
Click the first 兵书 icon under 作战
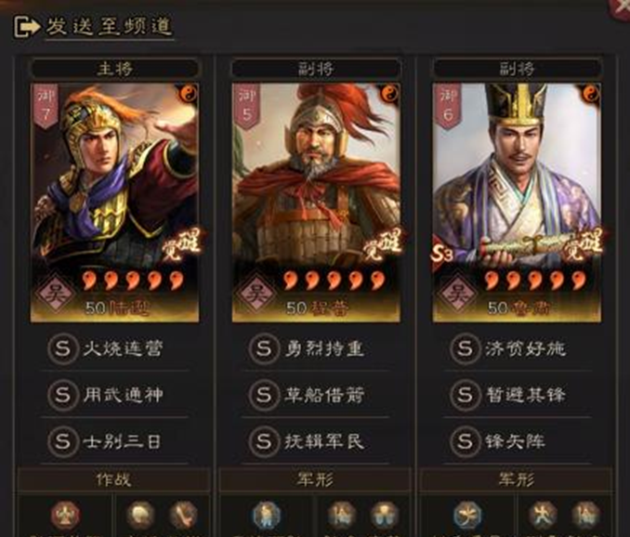pos(65,516)
